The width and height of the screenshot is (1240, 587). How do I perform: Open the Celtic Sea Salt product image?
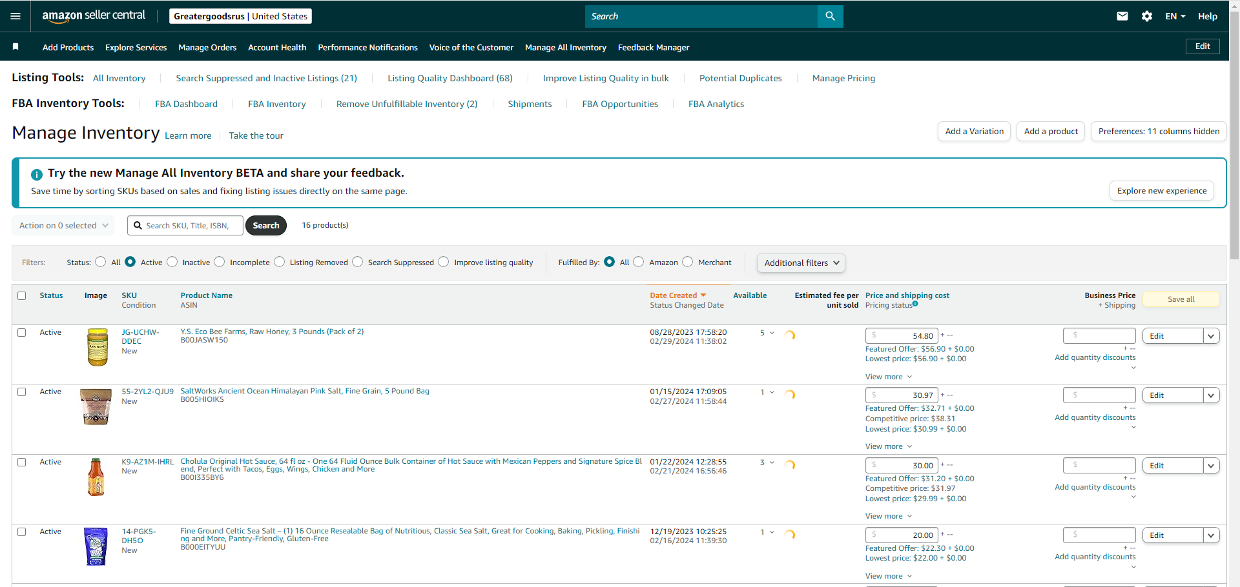coord(96,546)
